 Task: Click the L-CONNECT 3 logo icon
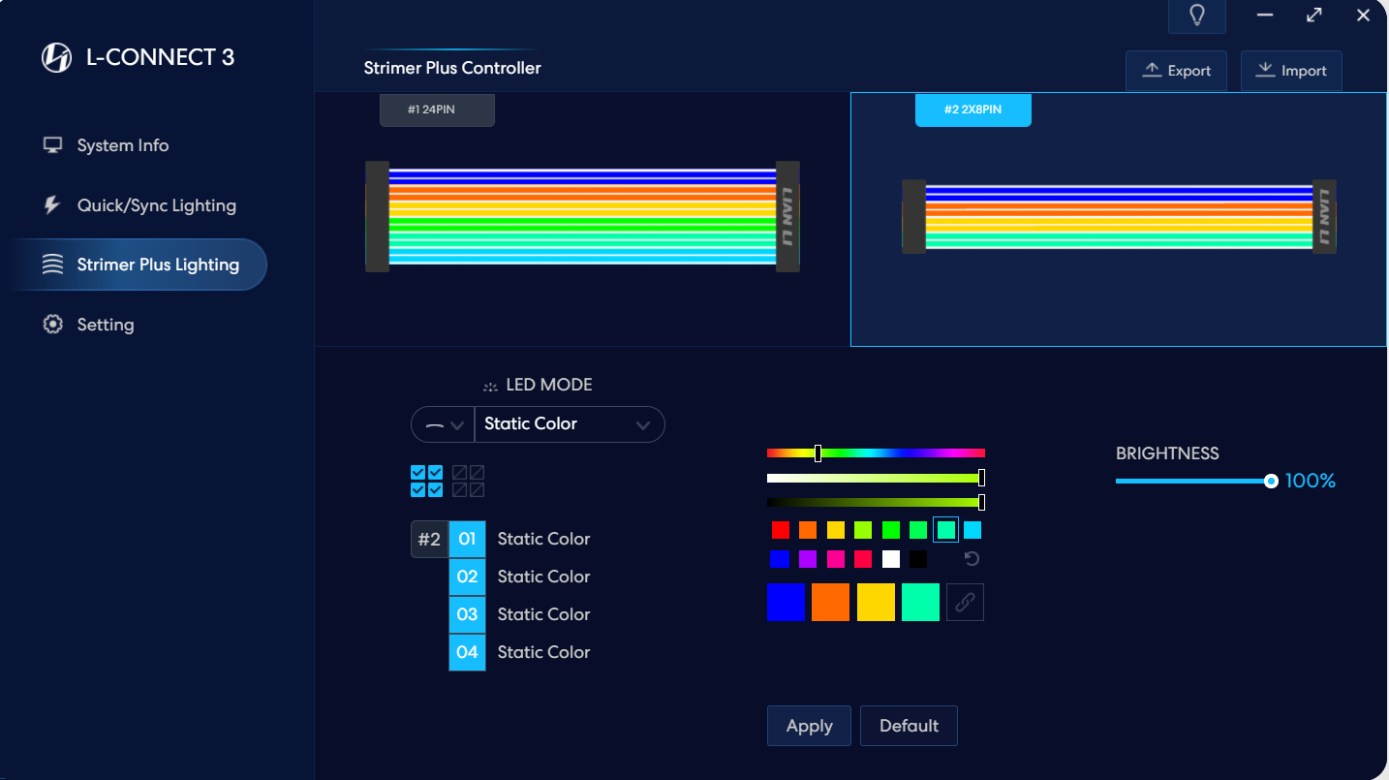tap(57, 57)
